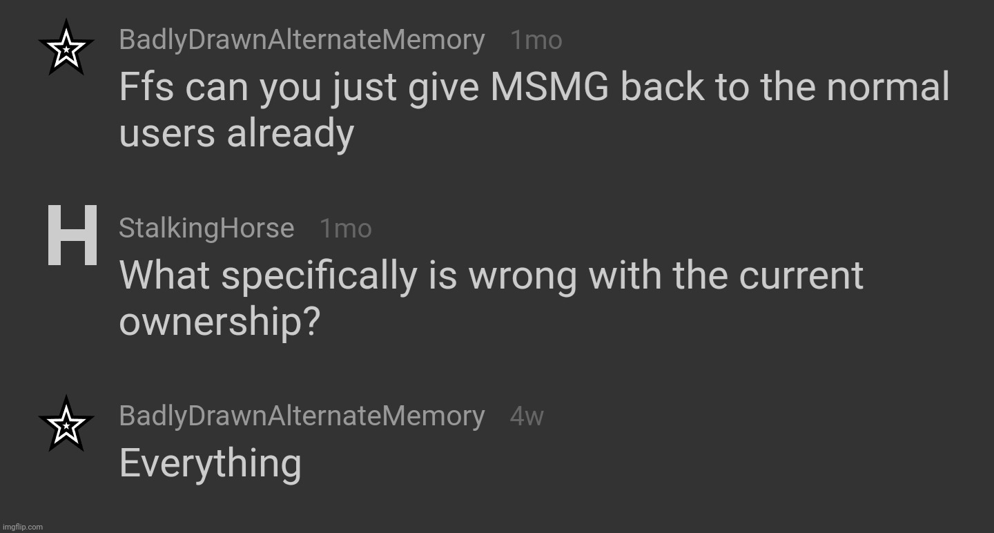The height and width of the screenshot is (533, 994).
Task: Open the StalkingHorse username link
Action: tap(206, 228)
